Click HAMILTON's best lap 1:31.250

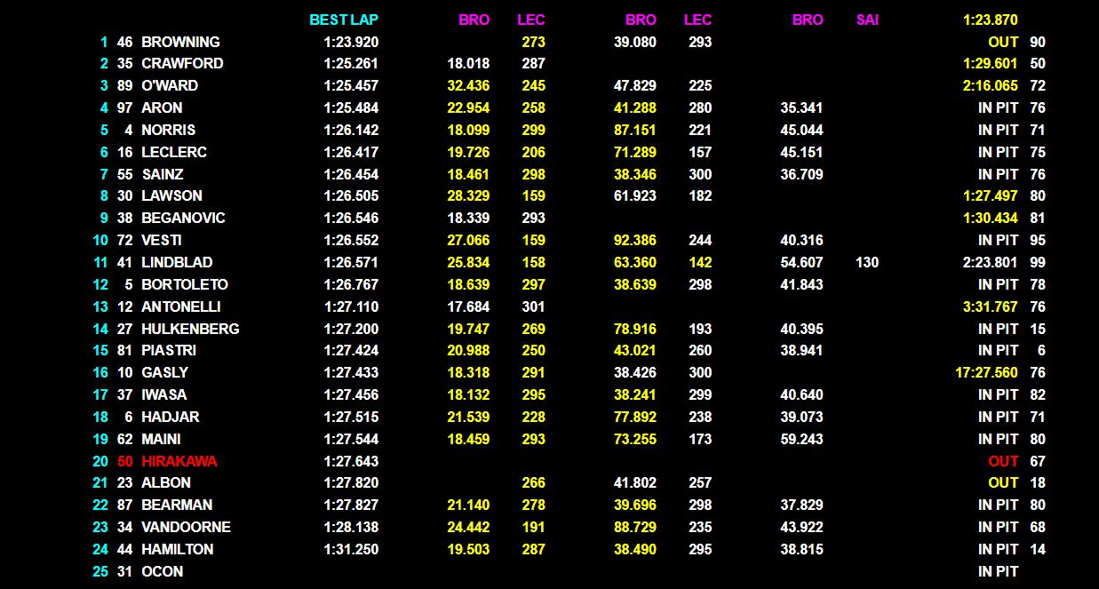coord(350,549)
